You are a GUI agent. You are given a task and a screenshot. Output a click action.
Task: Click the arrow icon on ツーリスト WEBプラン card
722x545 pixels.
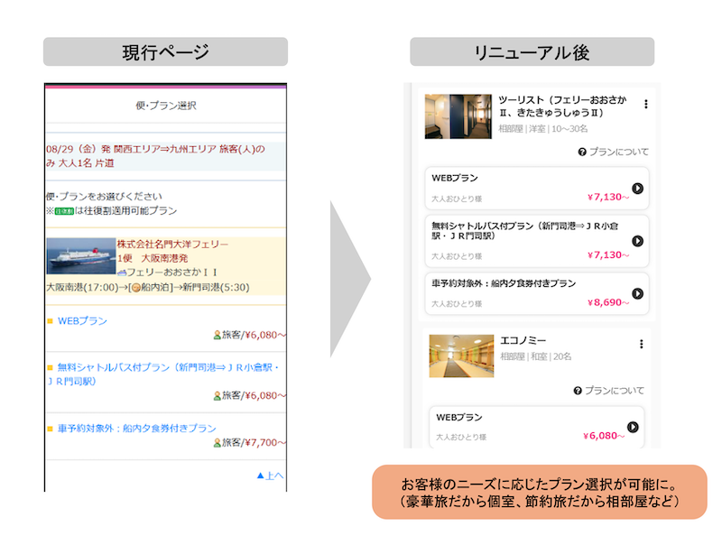(x=637, y=189)
